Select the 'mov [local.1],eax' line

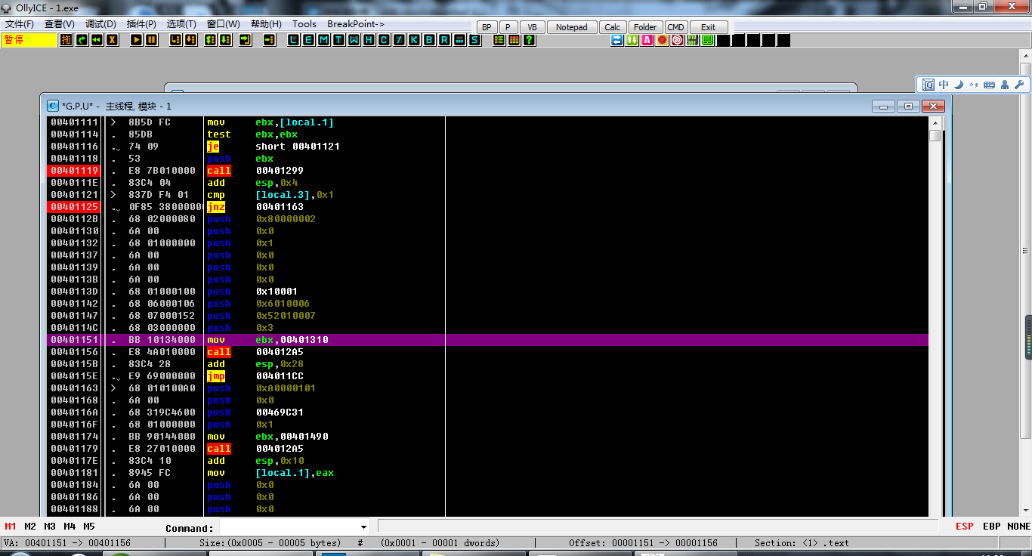coord(487,473)
